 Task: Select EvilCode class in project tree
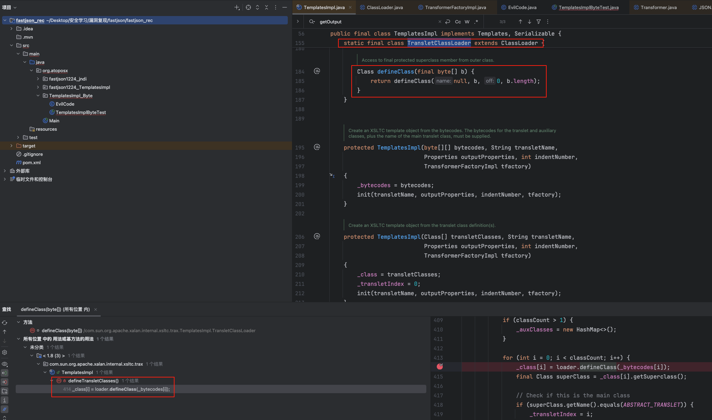[62, 104]
